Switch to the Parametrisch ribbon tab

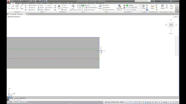(x=32, y=3)
